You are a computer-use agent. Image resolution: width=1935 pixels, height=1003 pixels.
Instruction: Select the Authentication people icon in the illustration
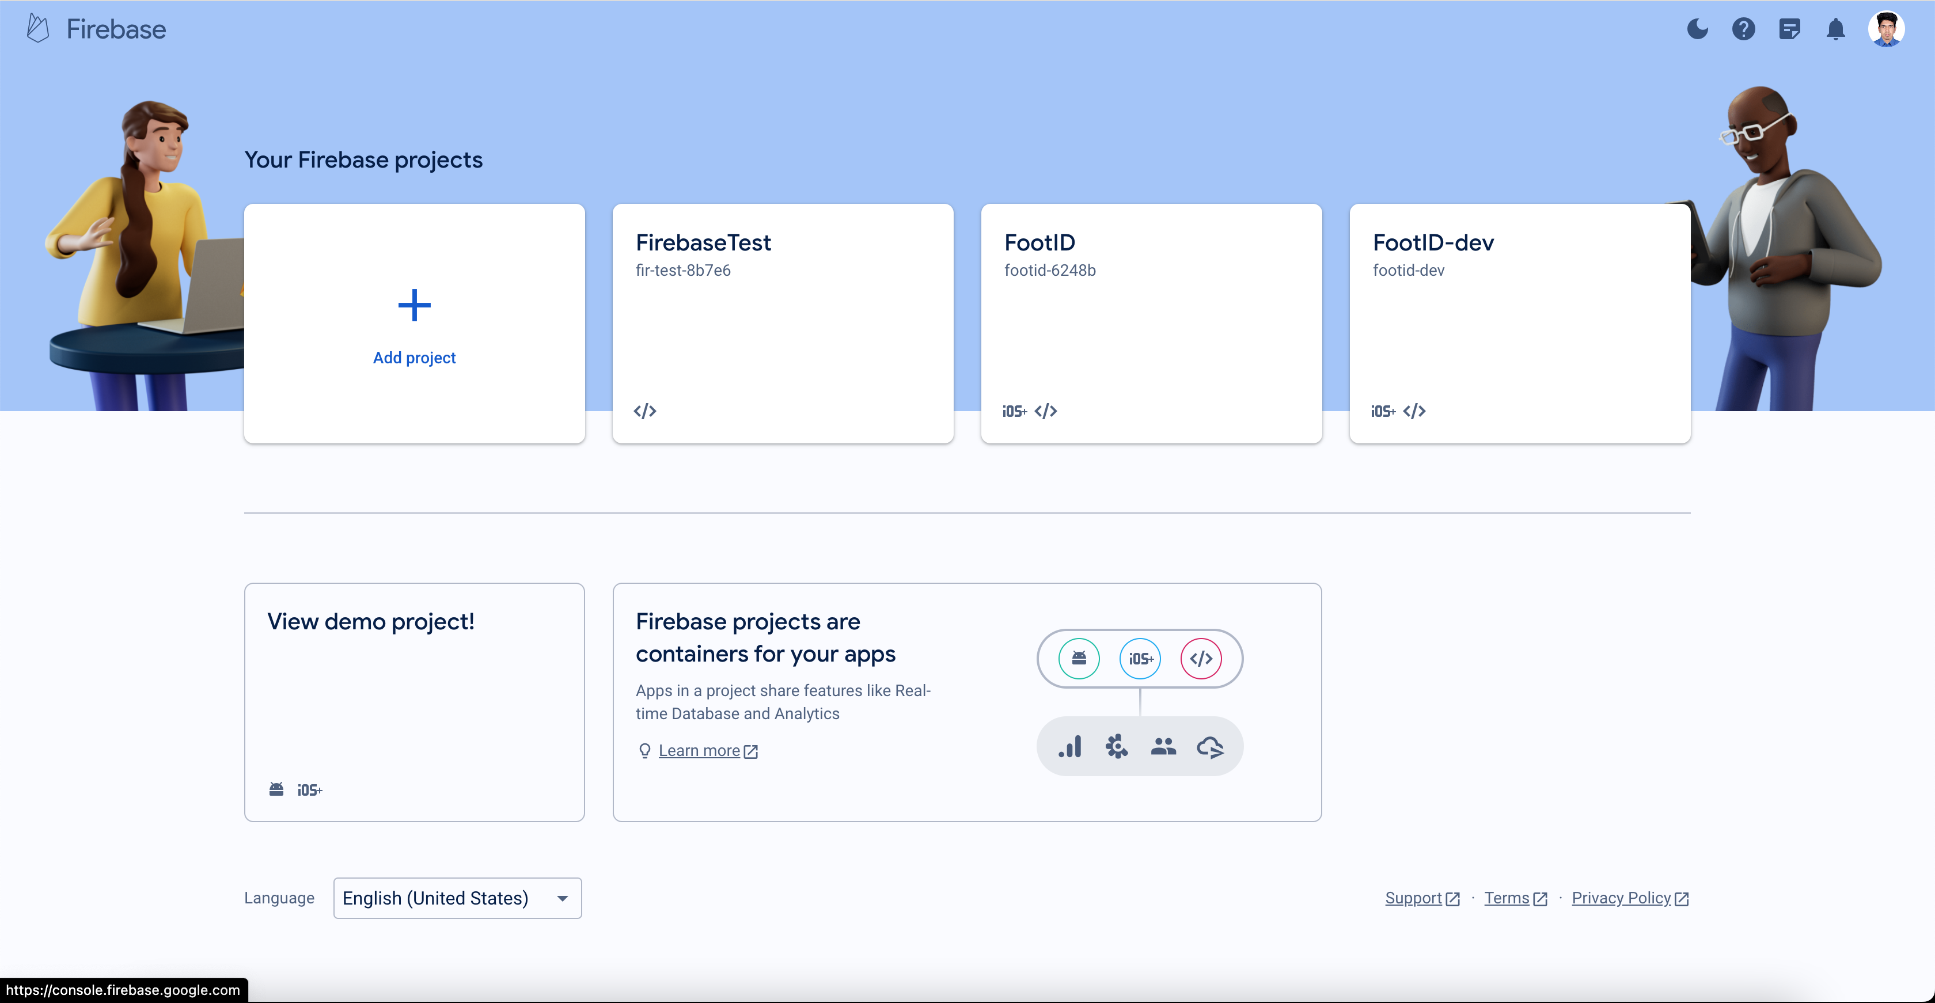[1163, 746]
